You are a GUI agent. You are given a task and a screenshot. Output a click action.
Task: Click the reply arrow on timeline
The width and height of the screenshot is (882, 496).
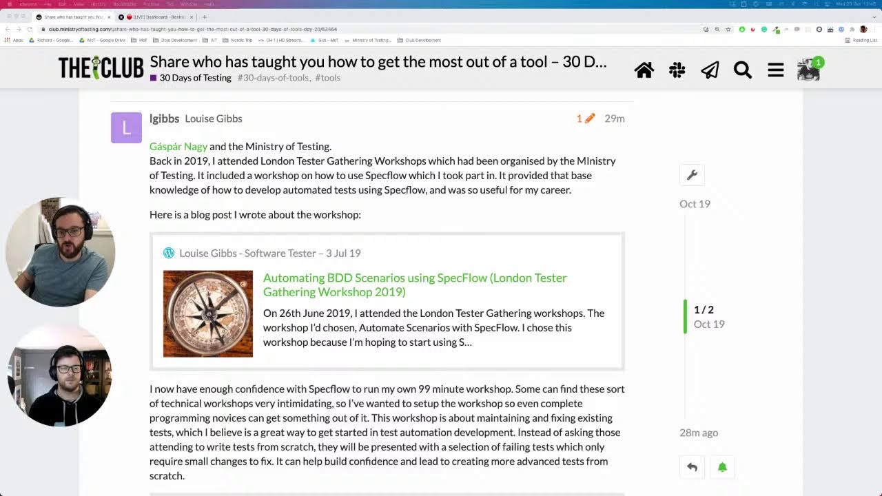pyautogui.click(x=692, y=467)
